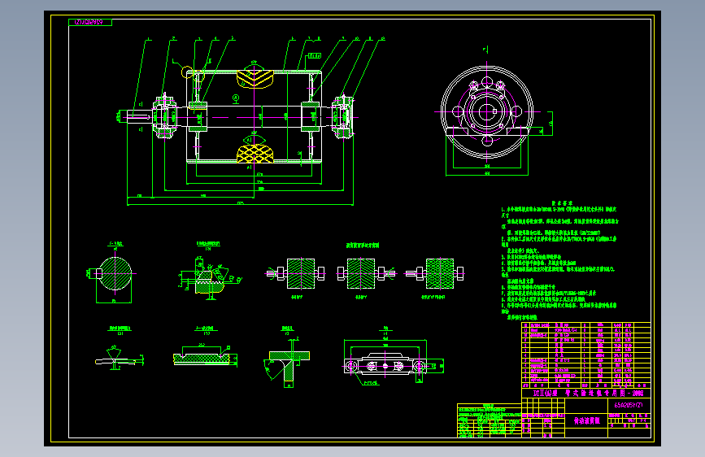Click the belt conveyor title row in title block
This screenshot has height=457, width=705.
point(585,393)
